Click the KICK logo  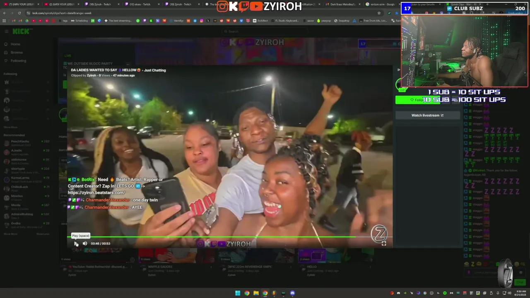[x=22, y=31]
